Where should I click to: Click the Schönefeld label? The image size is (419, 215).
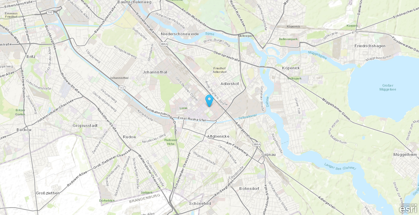pos(200,203)
